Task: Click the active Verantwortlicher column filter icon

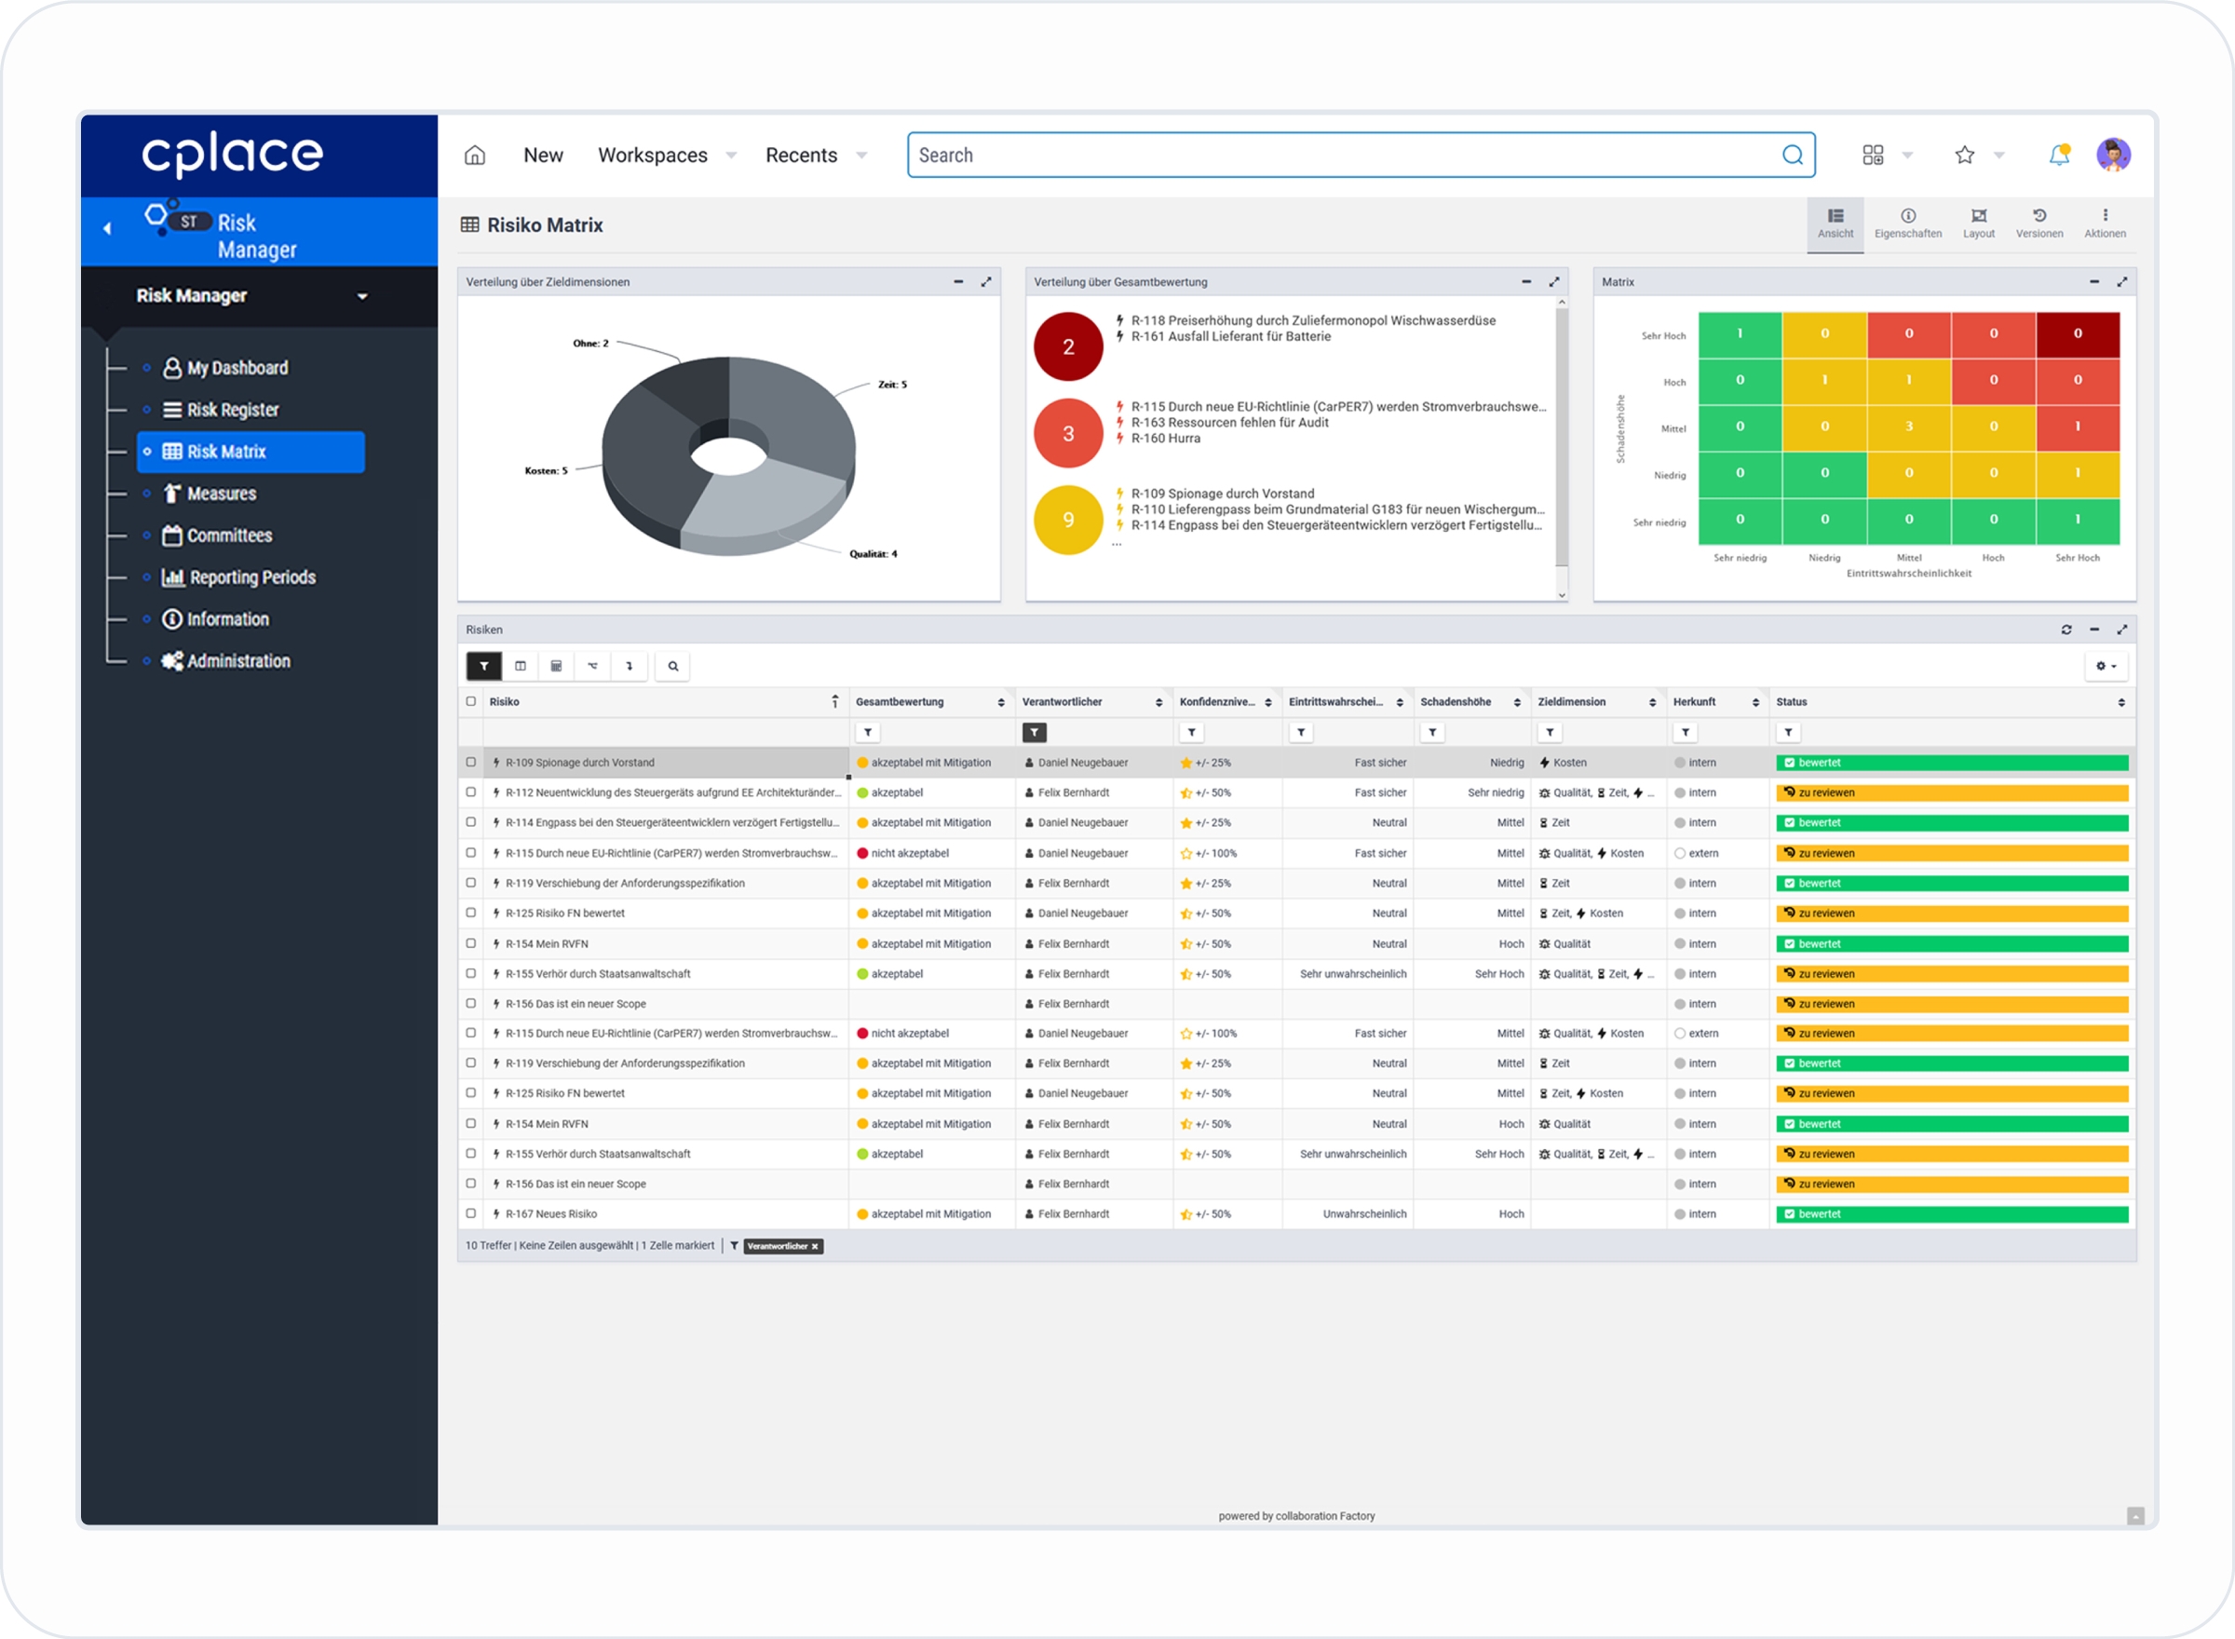Action: coord(1034,732)
